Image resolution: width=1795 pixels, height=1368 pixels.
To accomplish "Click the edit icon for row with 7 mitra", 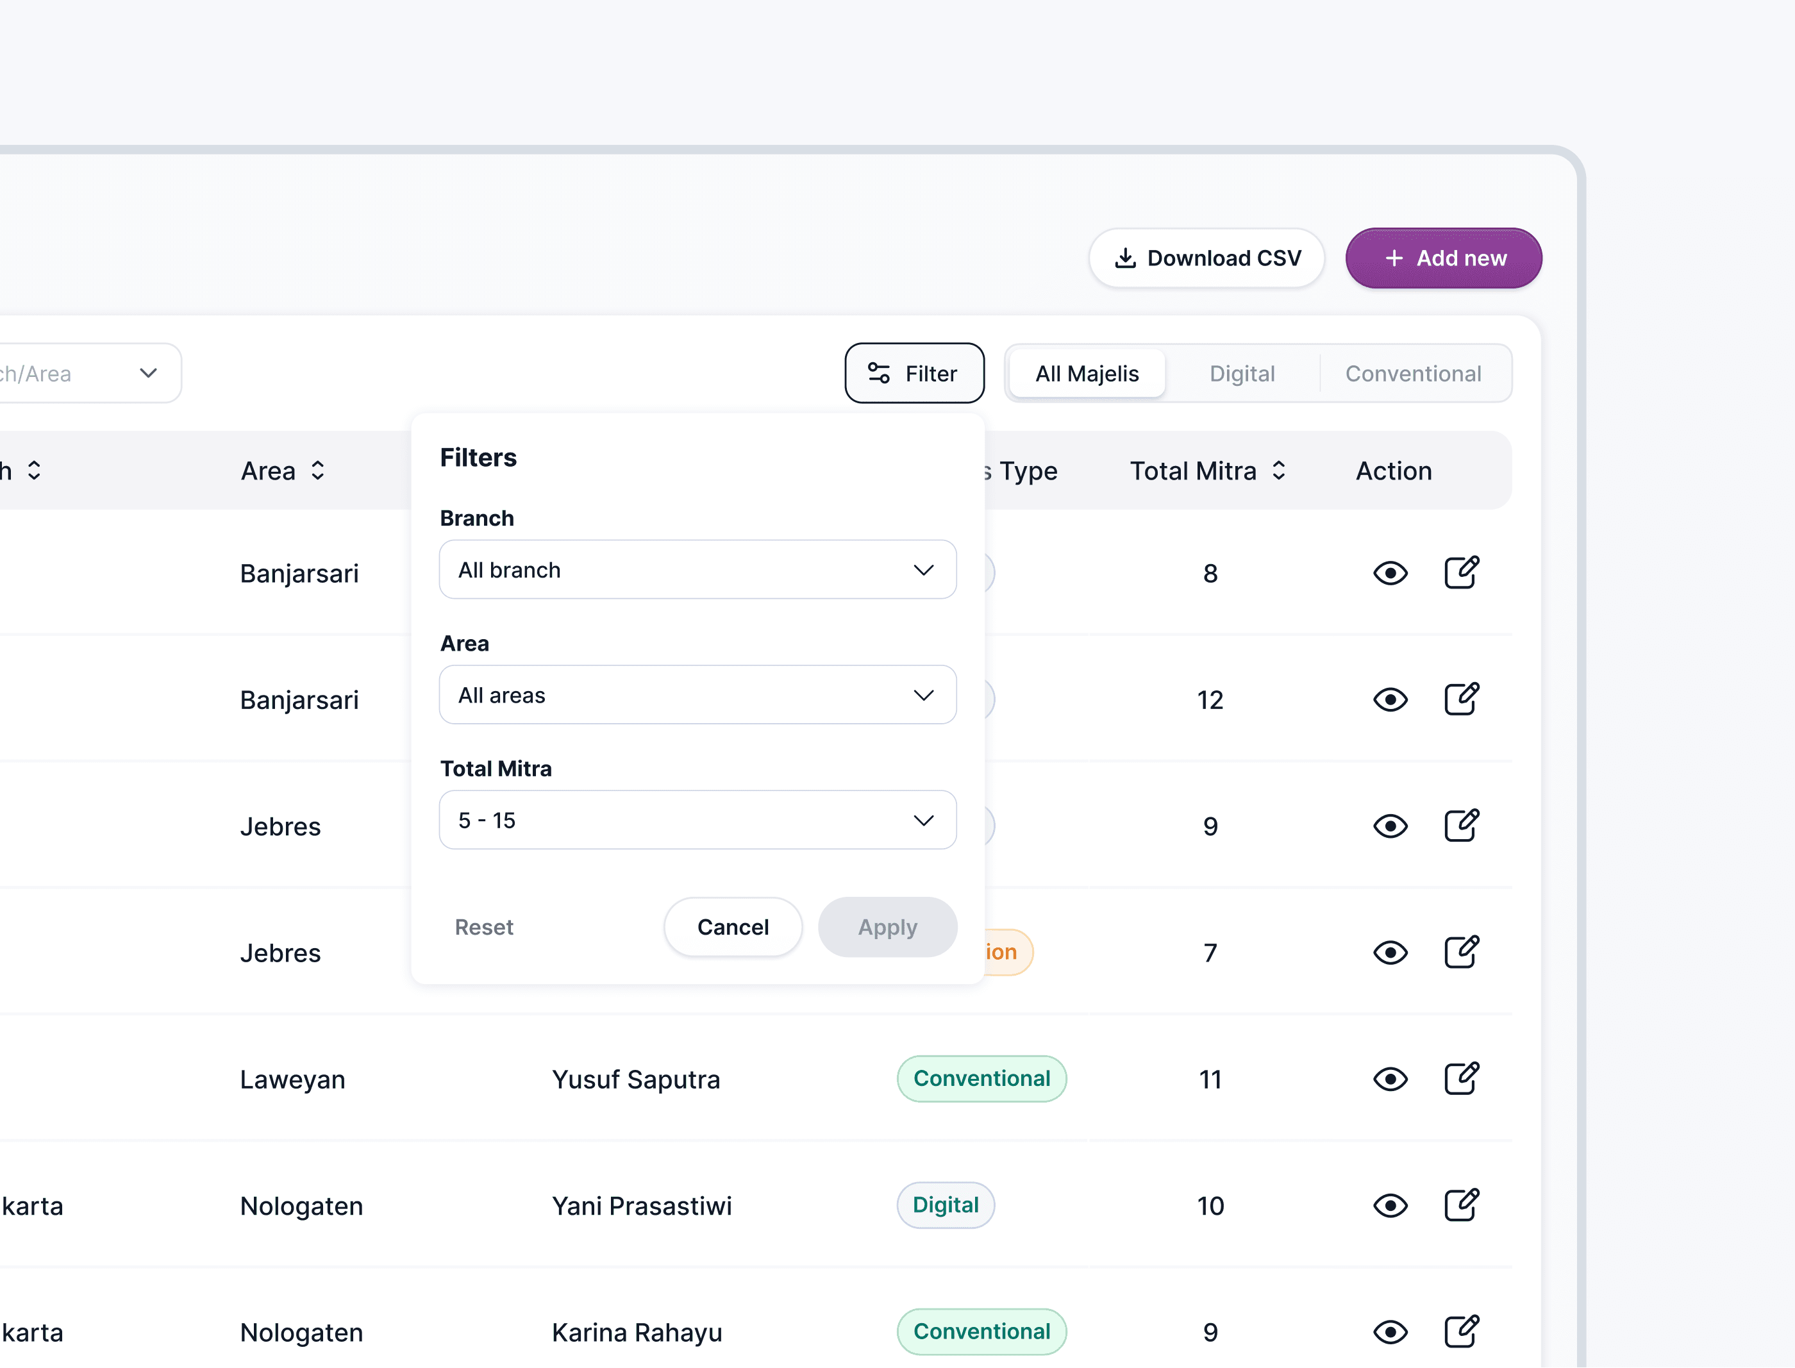I will (x=1461, y=952).
